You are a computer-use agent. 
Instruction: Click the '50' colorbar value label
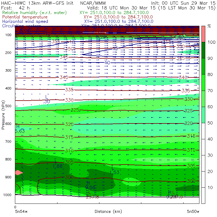tap(210, 123)
